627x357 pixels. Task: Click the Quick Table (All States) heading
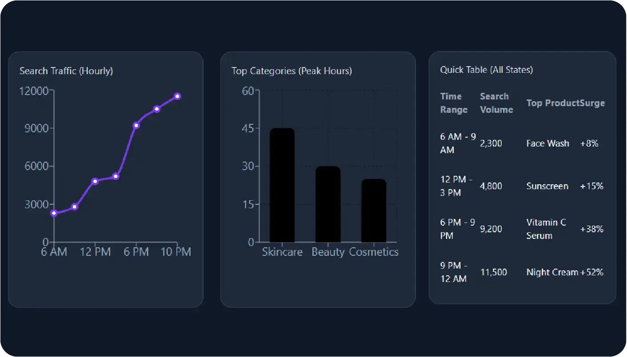point(486,70)
